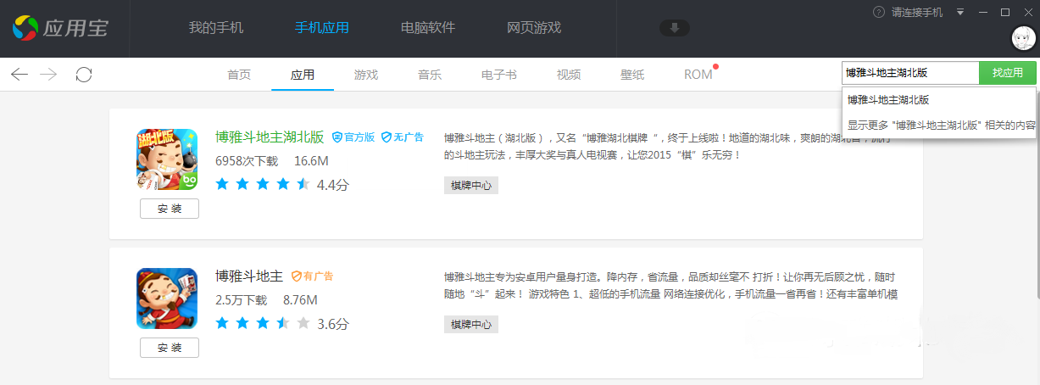1040x385 pixels.
Task: Open the 游戏 sub-tab
Action: pos(366,75)
